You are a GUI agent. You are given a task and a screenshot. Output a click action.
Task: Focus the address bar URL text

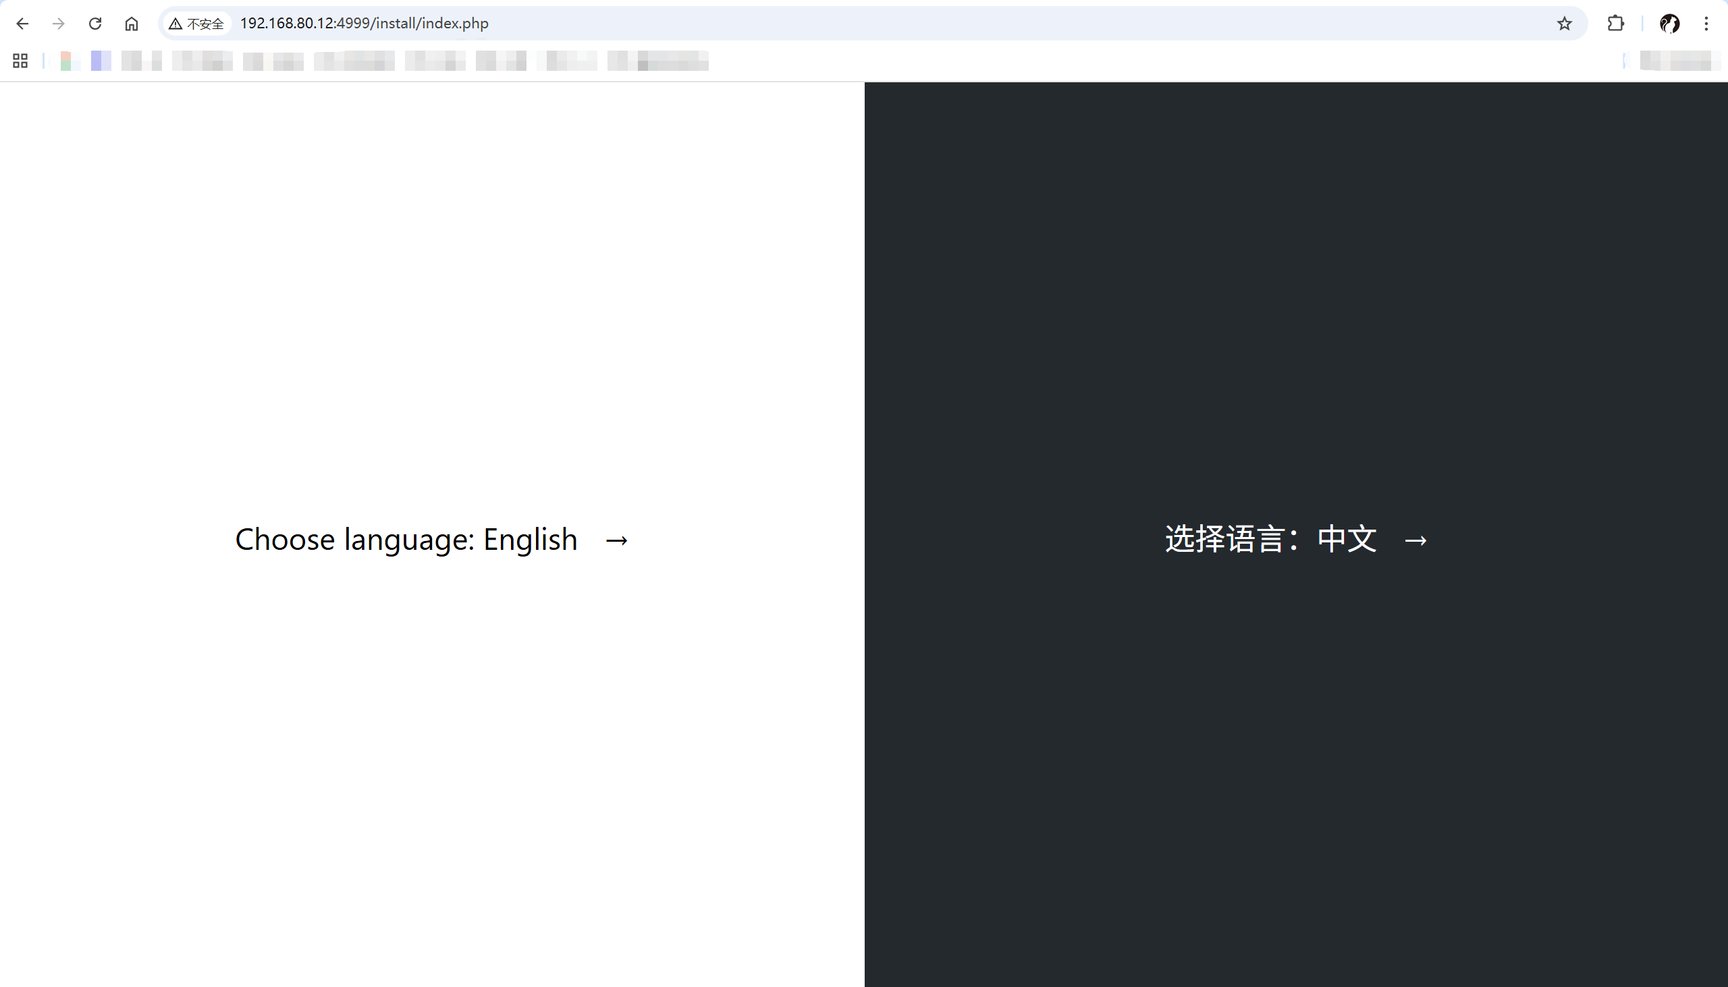pyautogui.click(x=364, y=24)
